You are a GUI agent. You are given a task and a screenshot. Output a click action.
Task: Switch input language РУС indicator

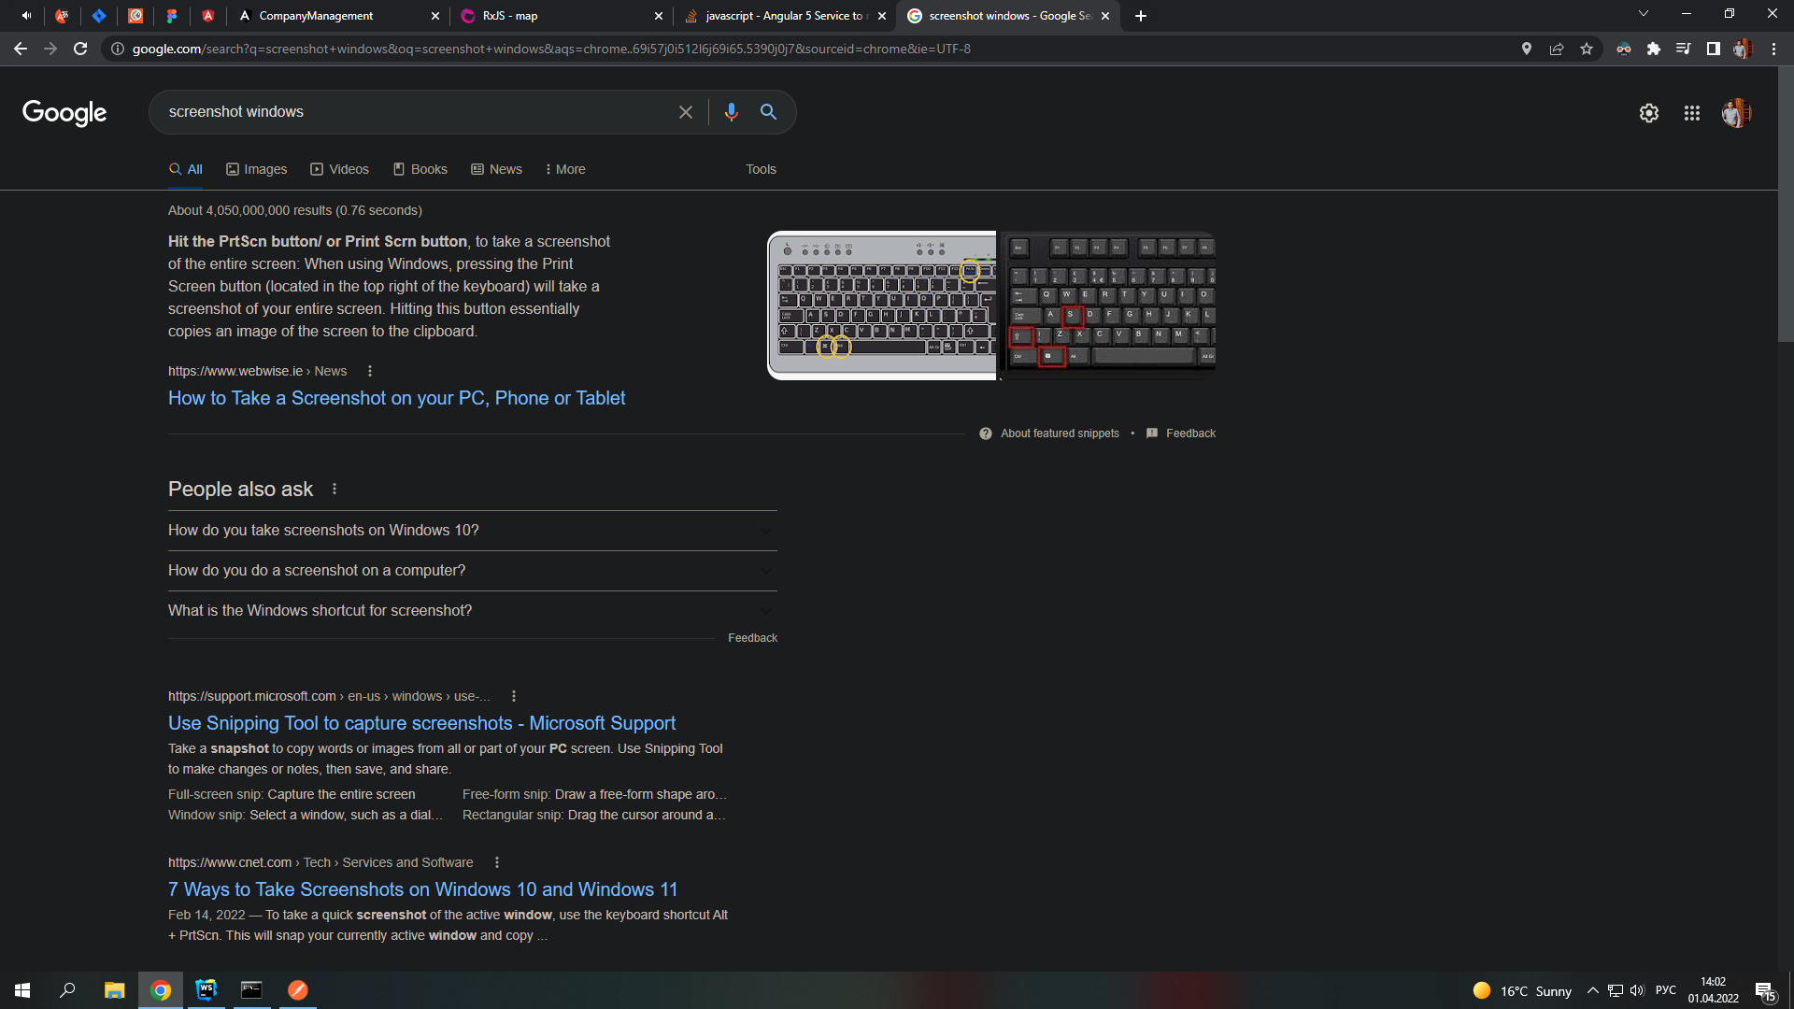[1666, 990]
